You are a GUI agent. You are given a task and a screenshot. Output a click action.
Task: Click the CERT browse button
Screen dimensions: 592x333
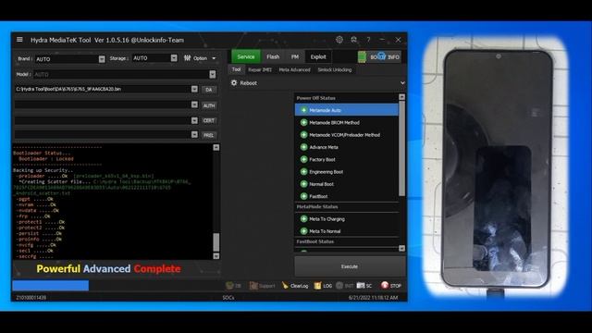[x=209, y=120]
